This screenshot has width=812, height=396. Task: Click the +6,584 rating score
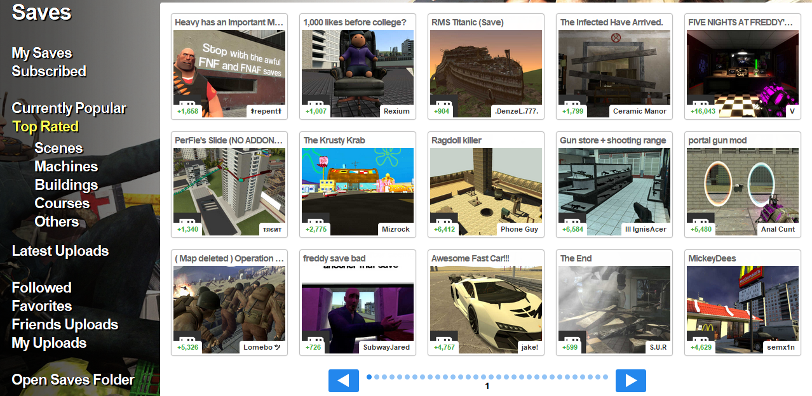click(x=572, y=229)
